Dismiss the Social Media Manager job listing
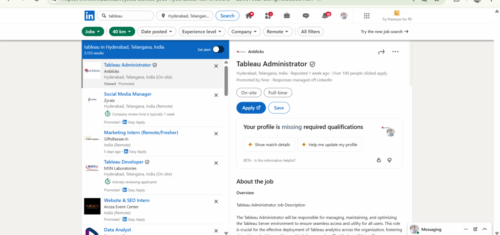 216,95
